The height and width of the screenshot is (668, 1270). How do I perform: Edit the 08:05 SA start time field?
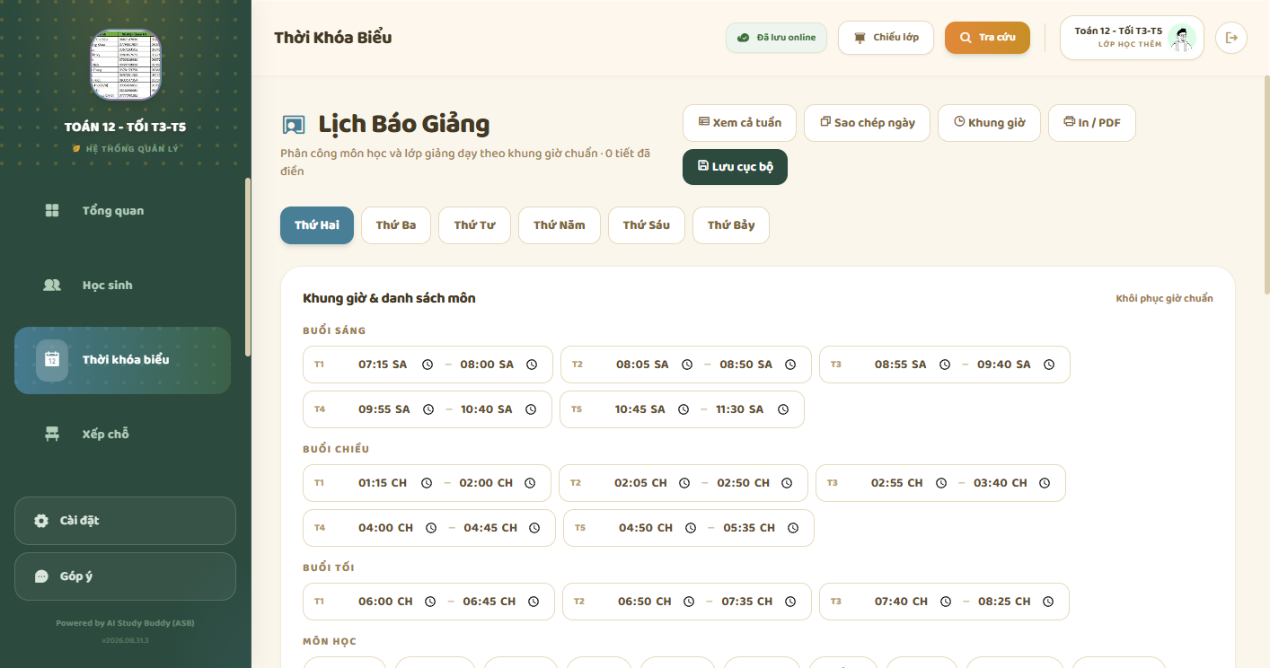pos(642,365)
